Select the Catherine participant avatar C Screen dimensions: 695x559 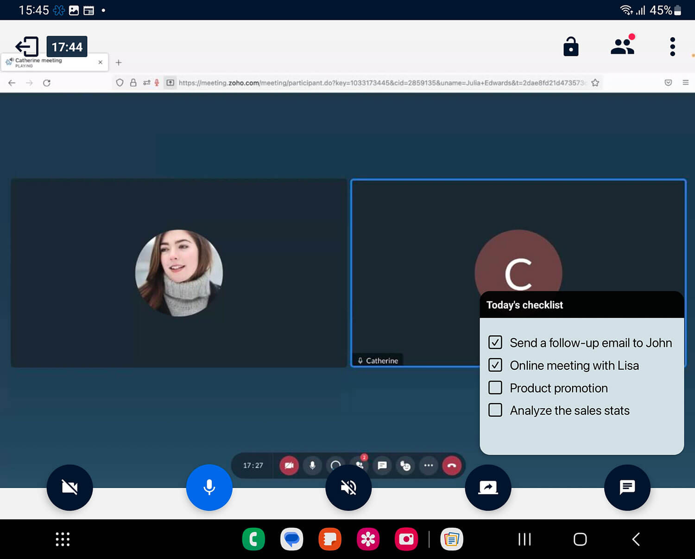point(518,261)
